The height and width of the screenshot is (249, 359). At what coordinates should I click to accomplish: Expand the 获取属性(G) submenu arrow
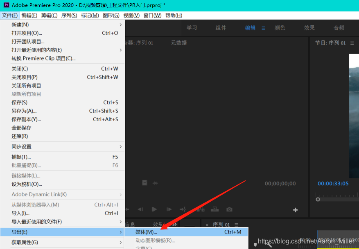click(121, 242)
